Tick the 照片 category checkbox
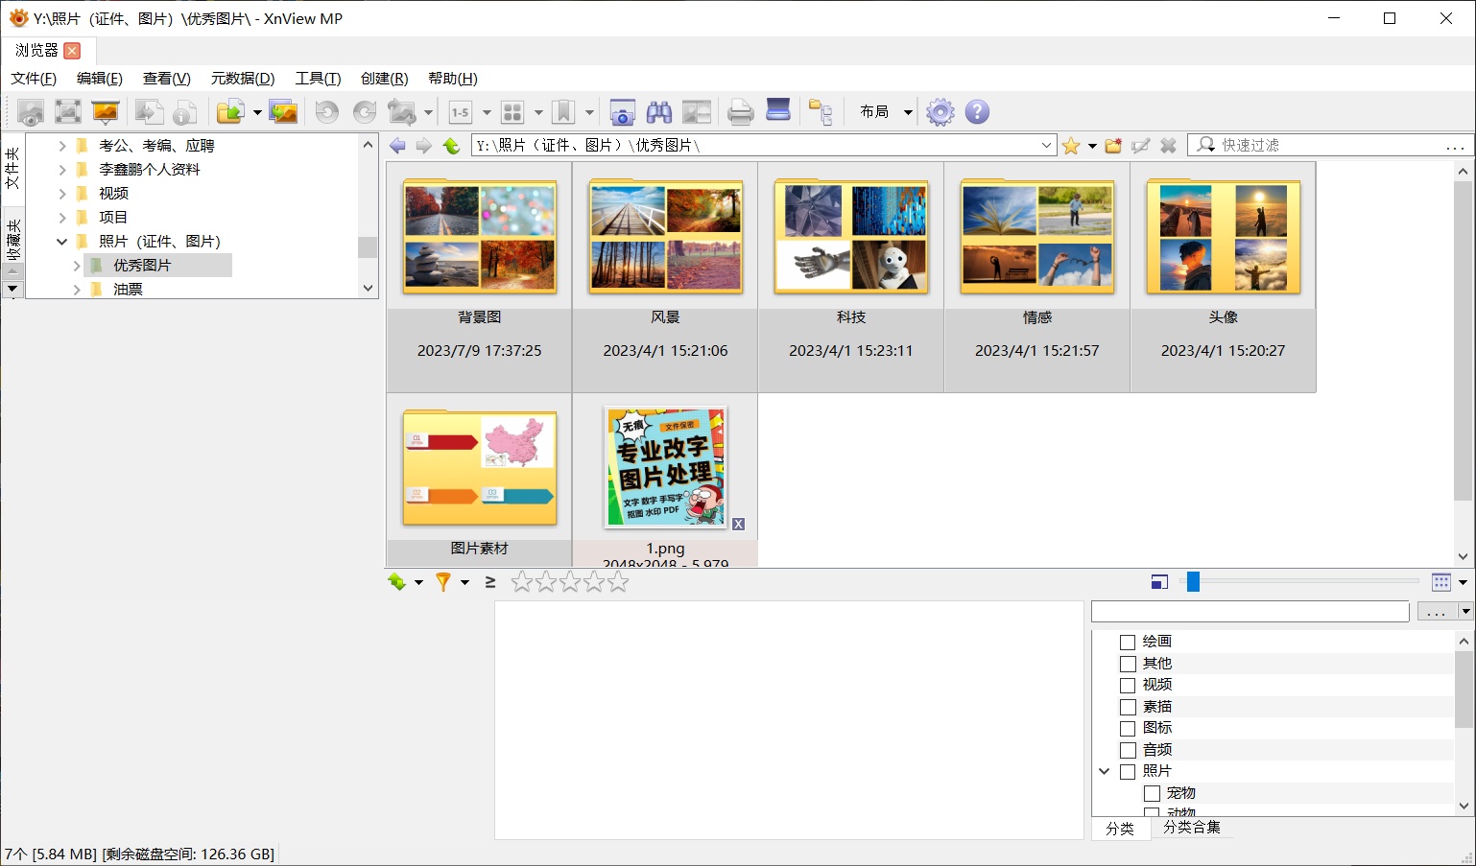The image size is (1476, 866). [x=1128, y=772]
